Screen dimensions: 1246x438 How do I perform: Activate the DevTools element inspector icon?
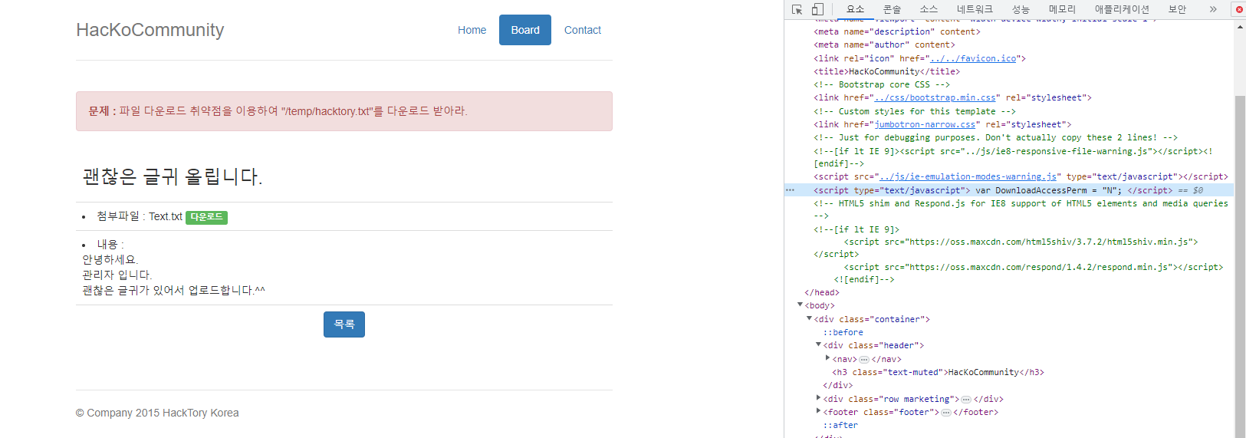(x=797, y=9)
